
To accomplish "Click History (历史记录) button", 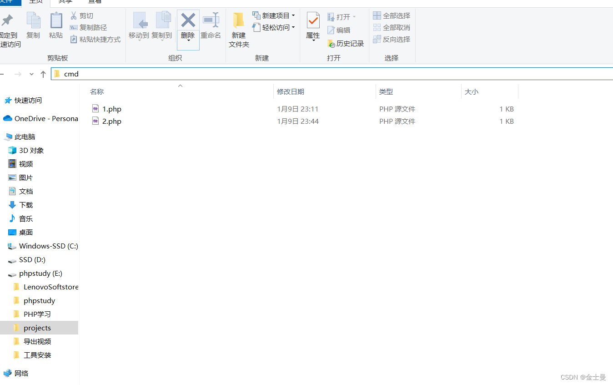I will [346, 44].
